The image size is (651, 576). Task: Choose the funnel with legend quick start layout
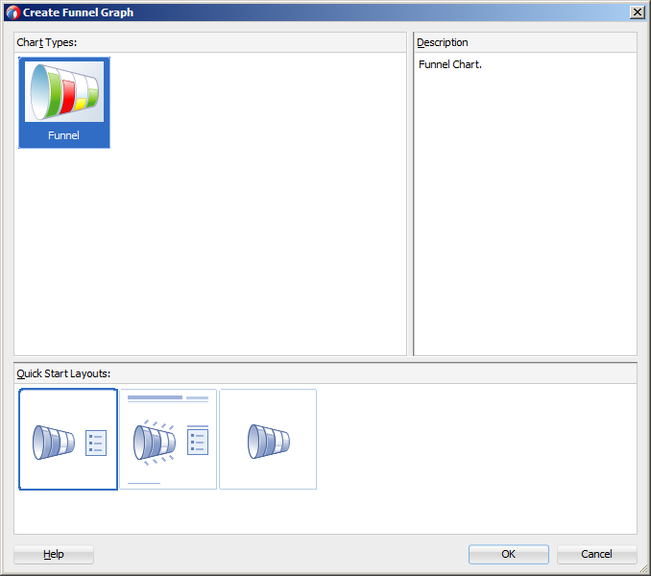[x=68, y=439]
